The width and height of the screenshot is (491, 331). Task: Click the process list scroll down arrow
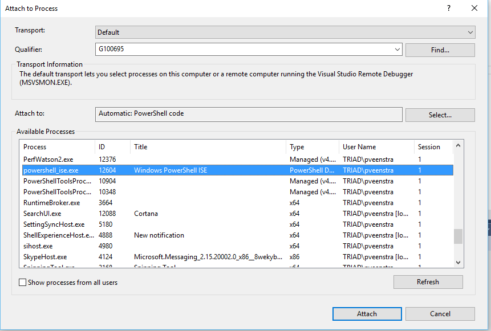tap(458, 263)
